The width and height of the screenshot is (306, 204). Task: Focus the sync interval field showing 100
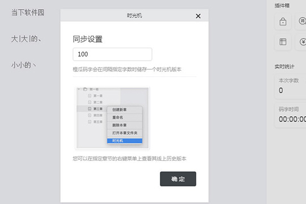[x=112, y=54]
